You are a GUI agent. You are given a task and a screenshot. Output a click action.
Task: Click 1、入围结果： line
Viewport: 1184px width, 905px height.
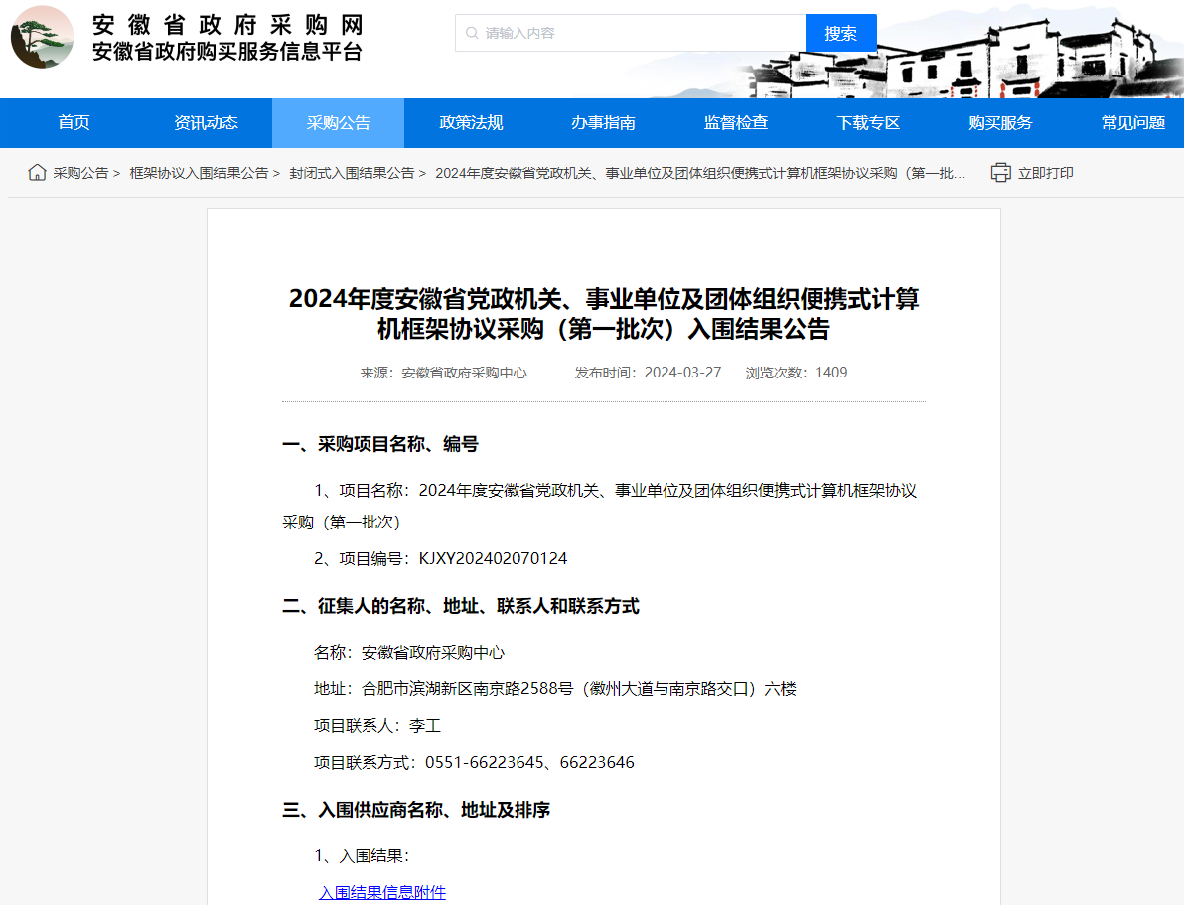pos(362,856)
